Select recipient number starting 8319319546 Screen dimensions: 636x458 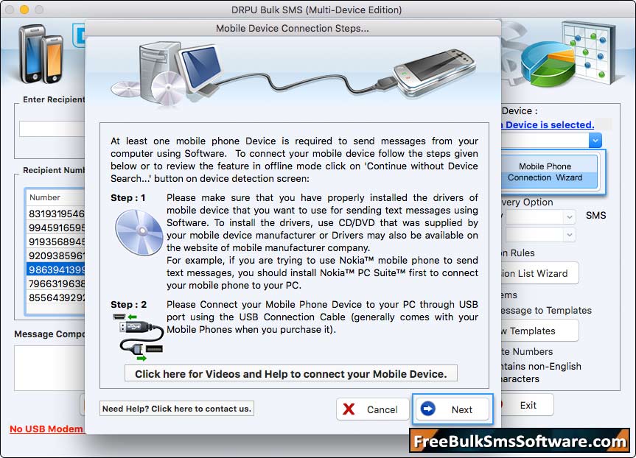(x=56, y=214)
